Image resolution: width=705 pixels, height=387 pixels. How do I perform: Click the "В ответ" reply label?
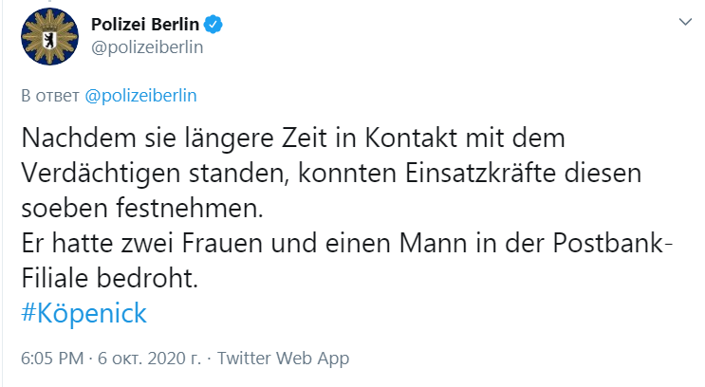pos(51,96)
